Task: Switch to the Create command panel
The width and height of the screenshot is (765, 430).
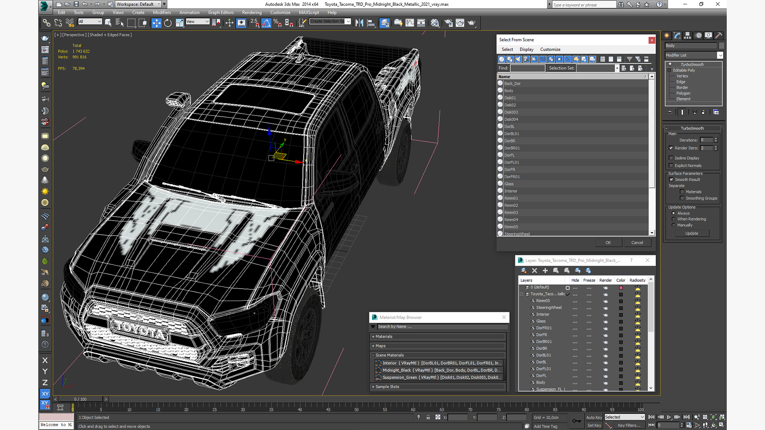Action: [x=667, y=35]
